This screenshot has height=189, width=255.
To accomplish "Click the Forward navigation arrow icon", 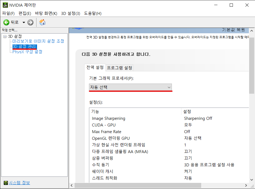I will click(30, 22).
